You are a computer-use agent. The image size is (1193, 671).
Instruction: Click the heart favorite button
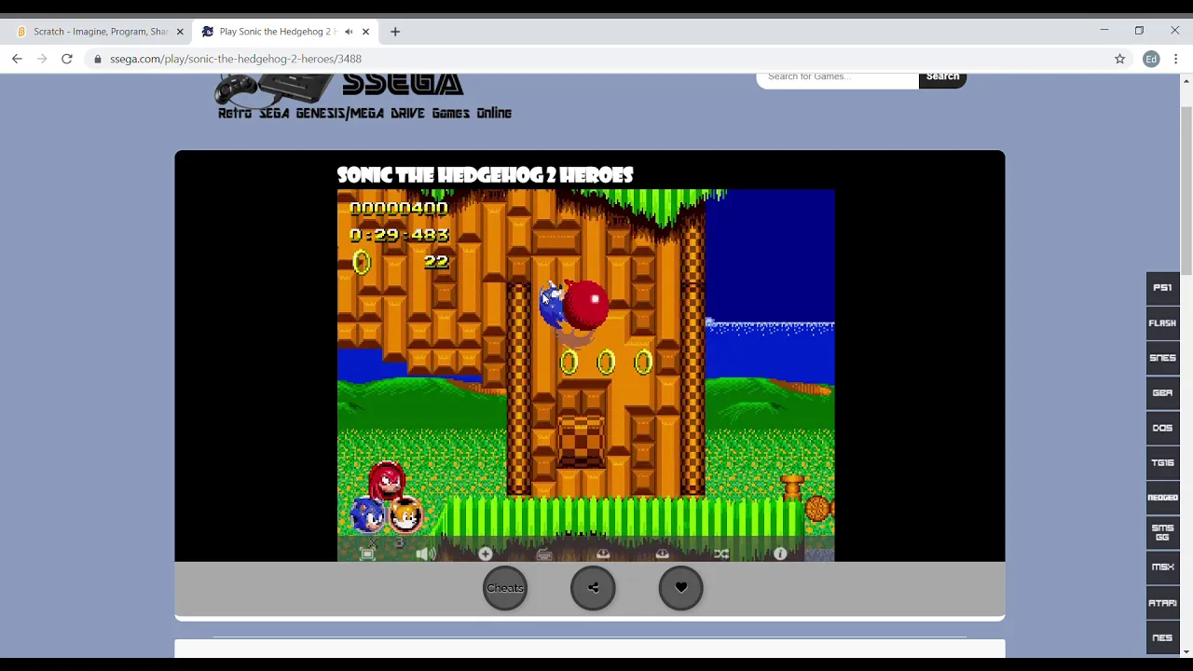tap(681, 588)
